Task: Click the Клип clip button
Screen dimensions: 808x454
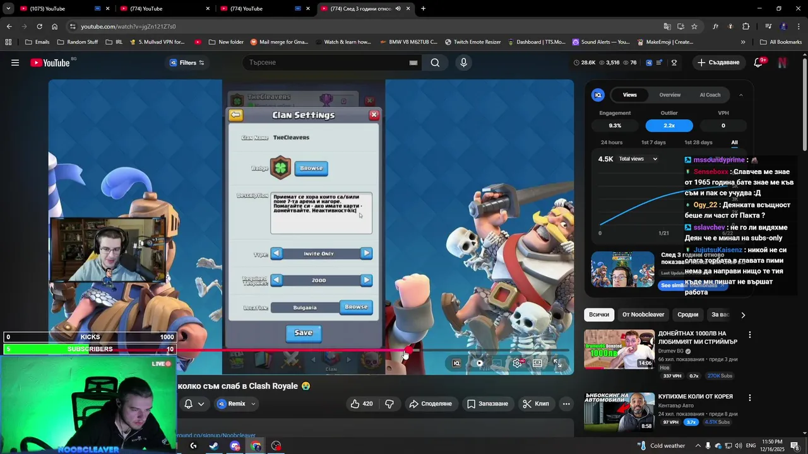Action: pos(536,404)
